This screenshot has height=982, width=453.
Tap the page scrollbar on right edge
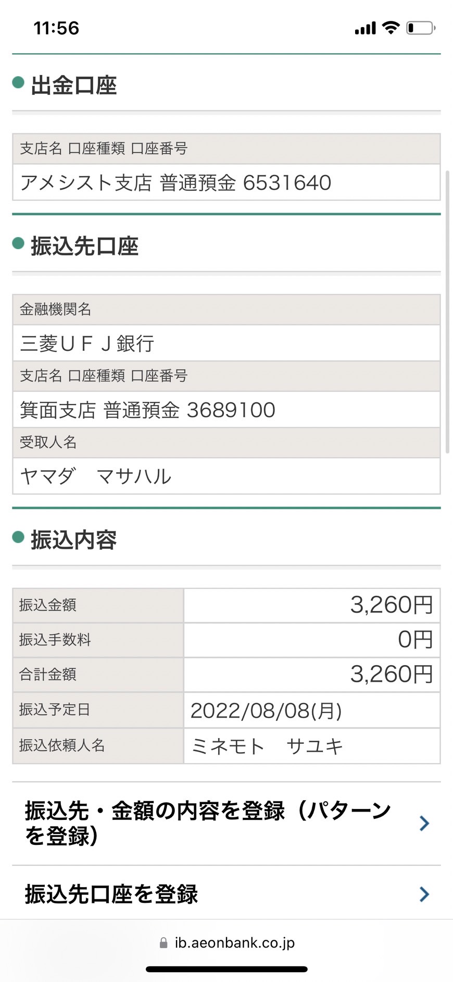(447, 312)
